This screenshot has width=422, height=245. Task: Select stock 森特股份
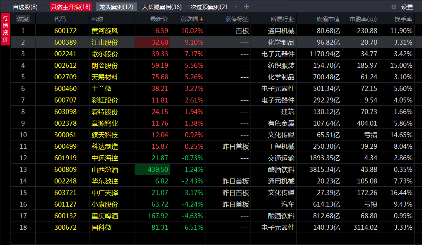pos(105,112)
